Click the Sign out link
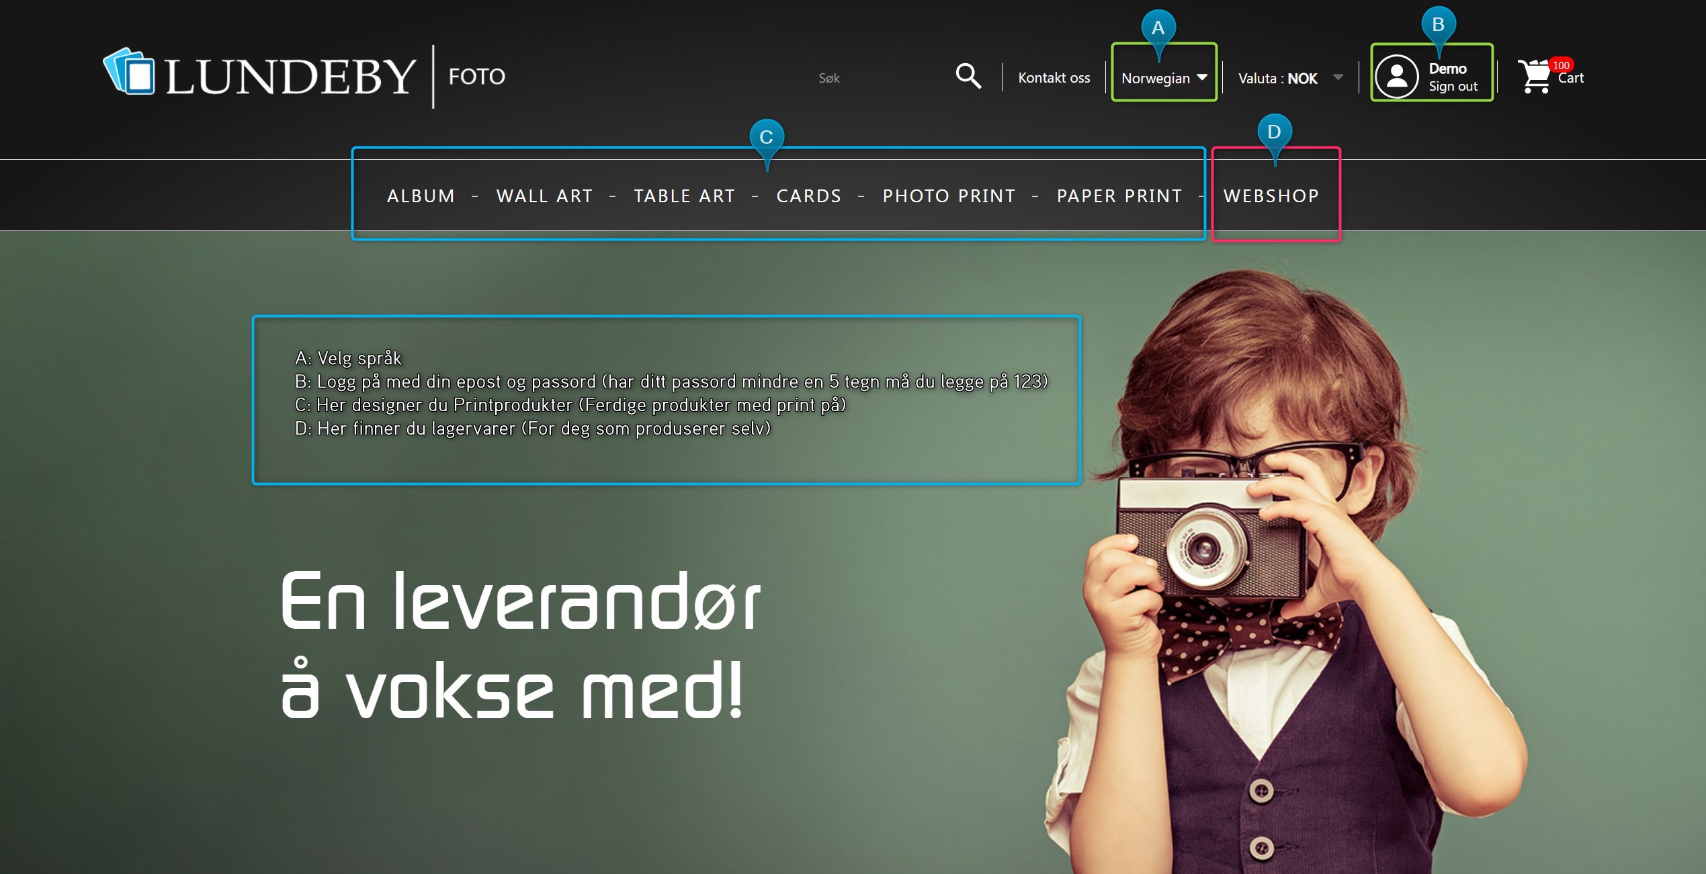The image size is (1706, 874). pyautogui.click(x=1453, y=87)
